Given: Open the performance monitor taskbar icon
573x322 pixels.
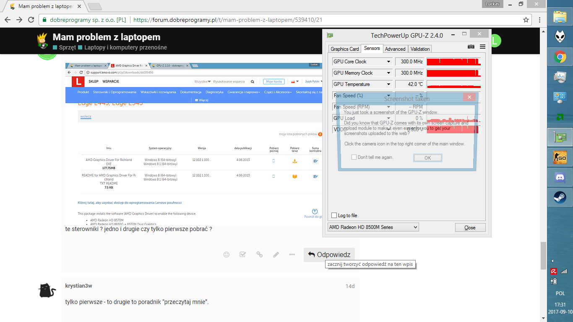Looking at the screenshot, I should (560, 77).
